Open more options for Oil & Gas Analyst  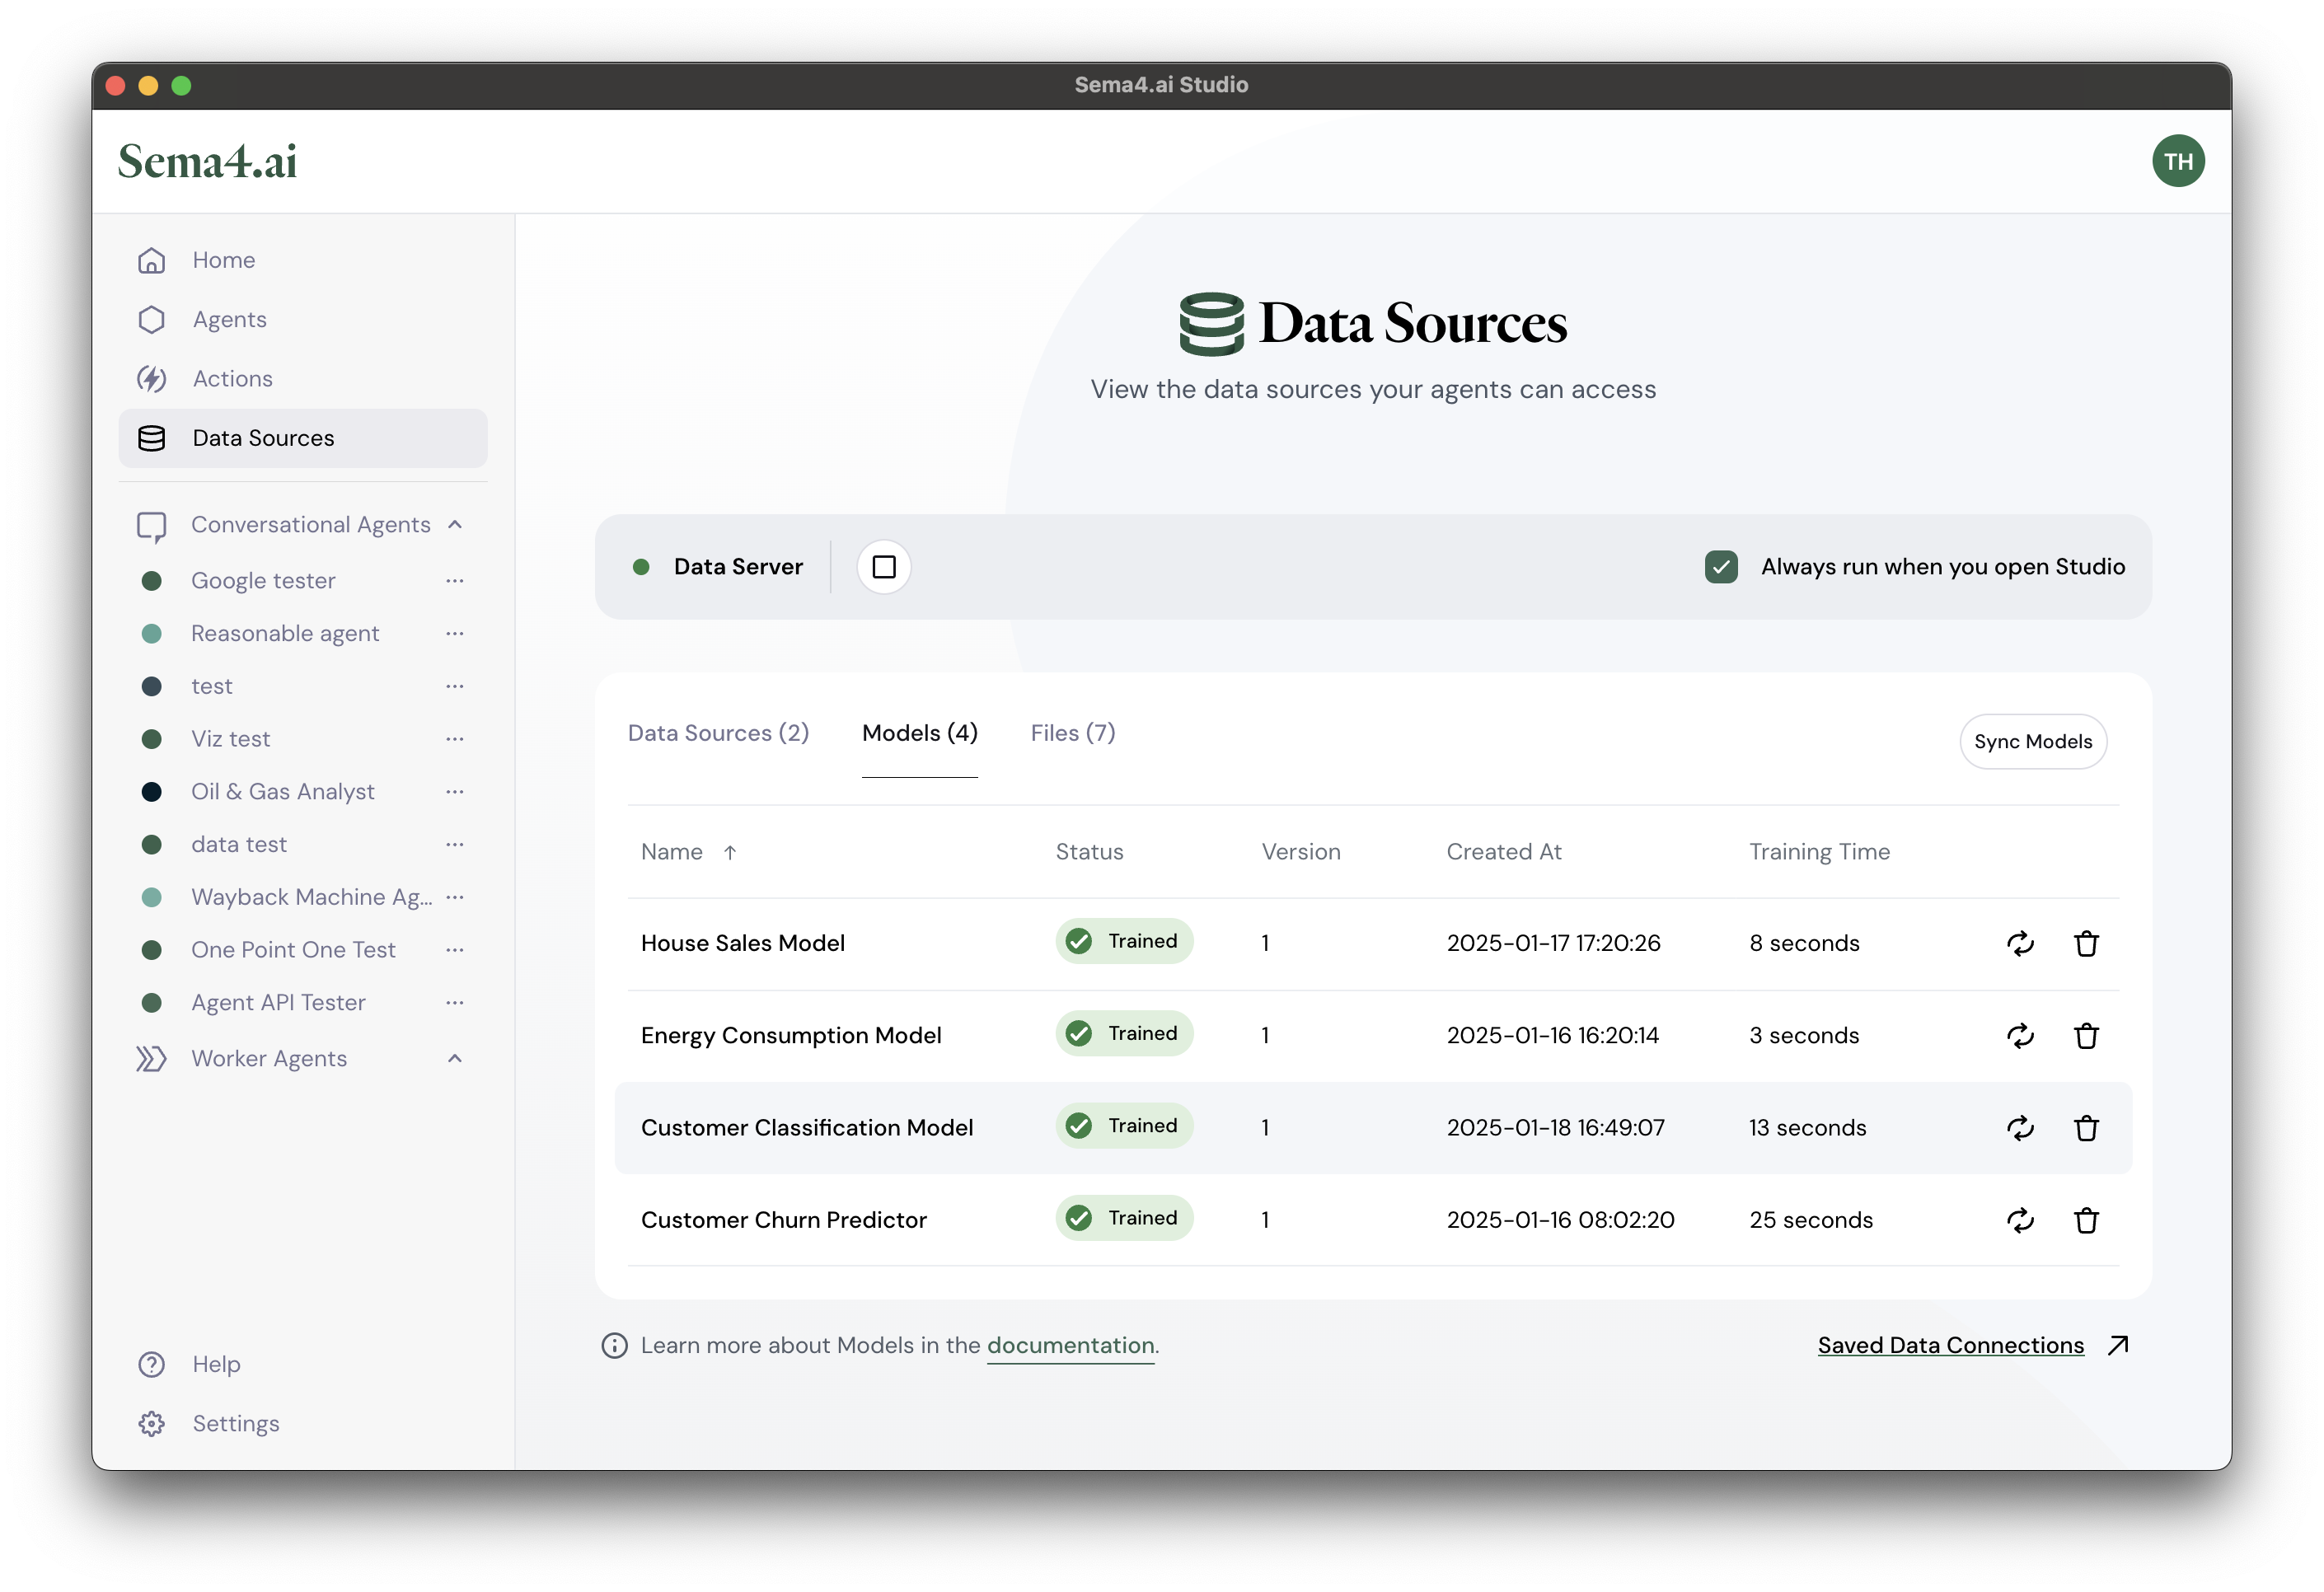(455, 792)
